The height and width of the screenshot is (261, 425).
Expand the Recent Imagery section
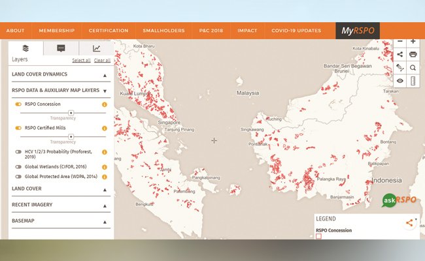(x=105, y=206)
